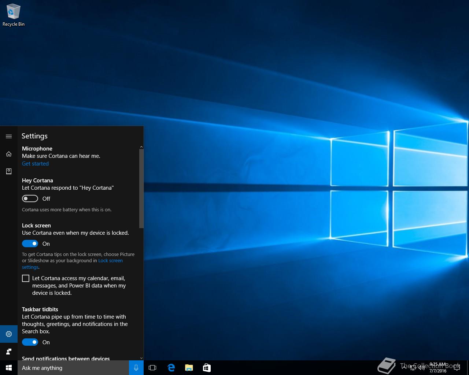Screen dimensions: 469x375
Task: Open the Windows Start menu
Action: pyautogui.click(x=9, y=368)
